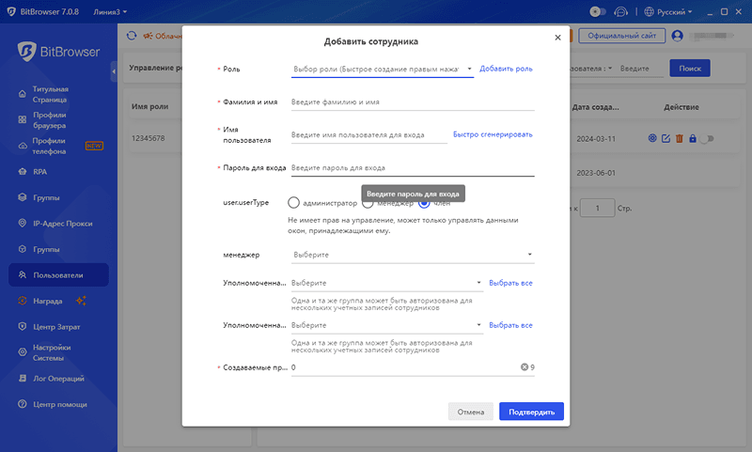The width and height of the screenshot is (752, 452).
Task: Click the Быстро сгенерировать link
Action: pos(493,134)
